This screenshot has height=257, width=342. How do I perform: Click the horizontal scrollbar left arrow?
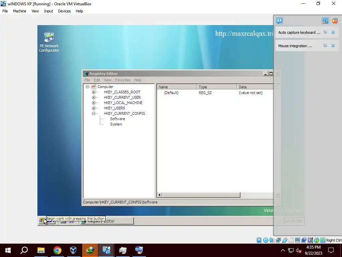tap(159, 195)
